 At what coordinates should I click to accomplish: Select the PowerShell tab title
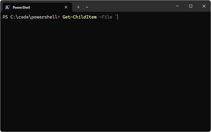coord(21,7)
